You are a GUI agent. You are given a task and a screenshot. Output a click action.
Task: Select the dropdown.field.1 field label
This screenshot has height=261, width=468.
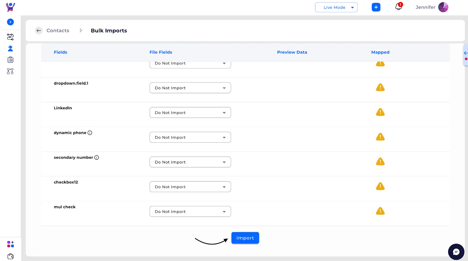click(x=71, y=83)
